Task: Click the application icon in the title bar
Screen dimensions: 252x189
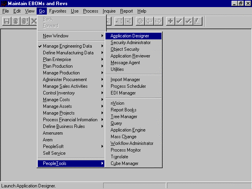Action: tap(4, 4)
